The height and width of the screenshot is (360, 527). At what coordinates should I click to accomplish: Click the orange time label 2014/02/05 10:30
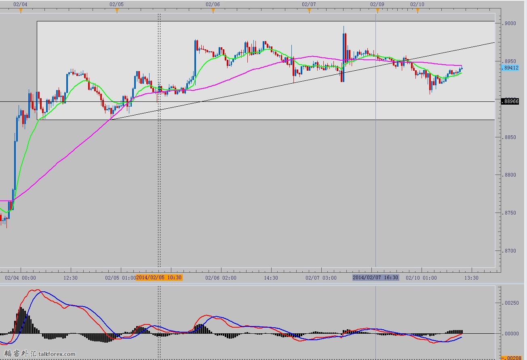pyautogui.click(x=159, y=278)
